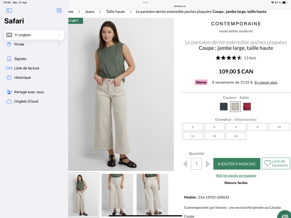Open Liste de lecture
291x218 pixels.
(26, 68)
